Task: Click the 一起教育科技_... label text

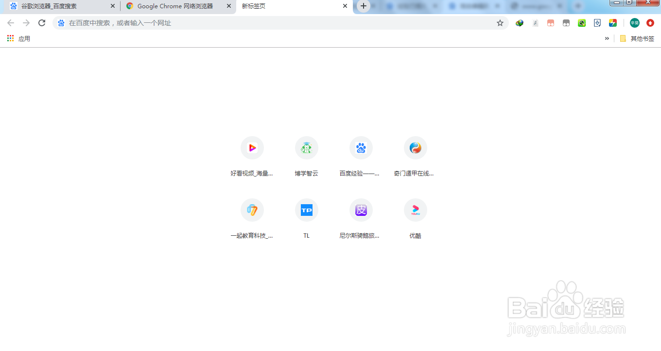Action: (252, 235)
